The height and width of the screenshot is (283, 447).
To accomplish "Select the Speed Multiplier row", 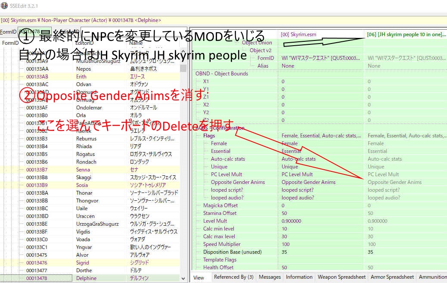I will click(x=222, y=244).
